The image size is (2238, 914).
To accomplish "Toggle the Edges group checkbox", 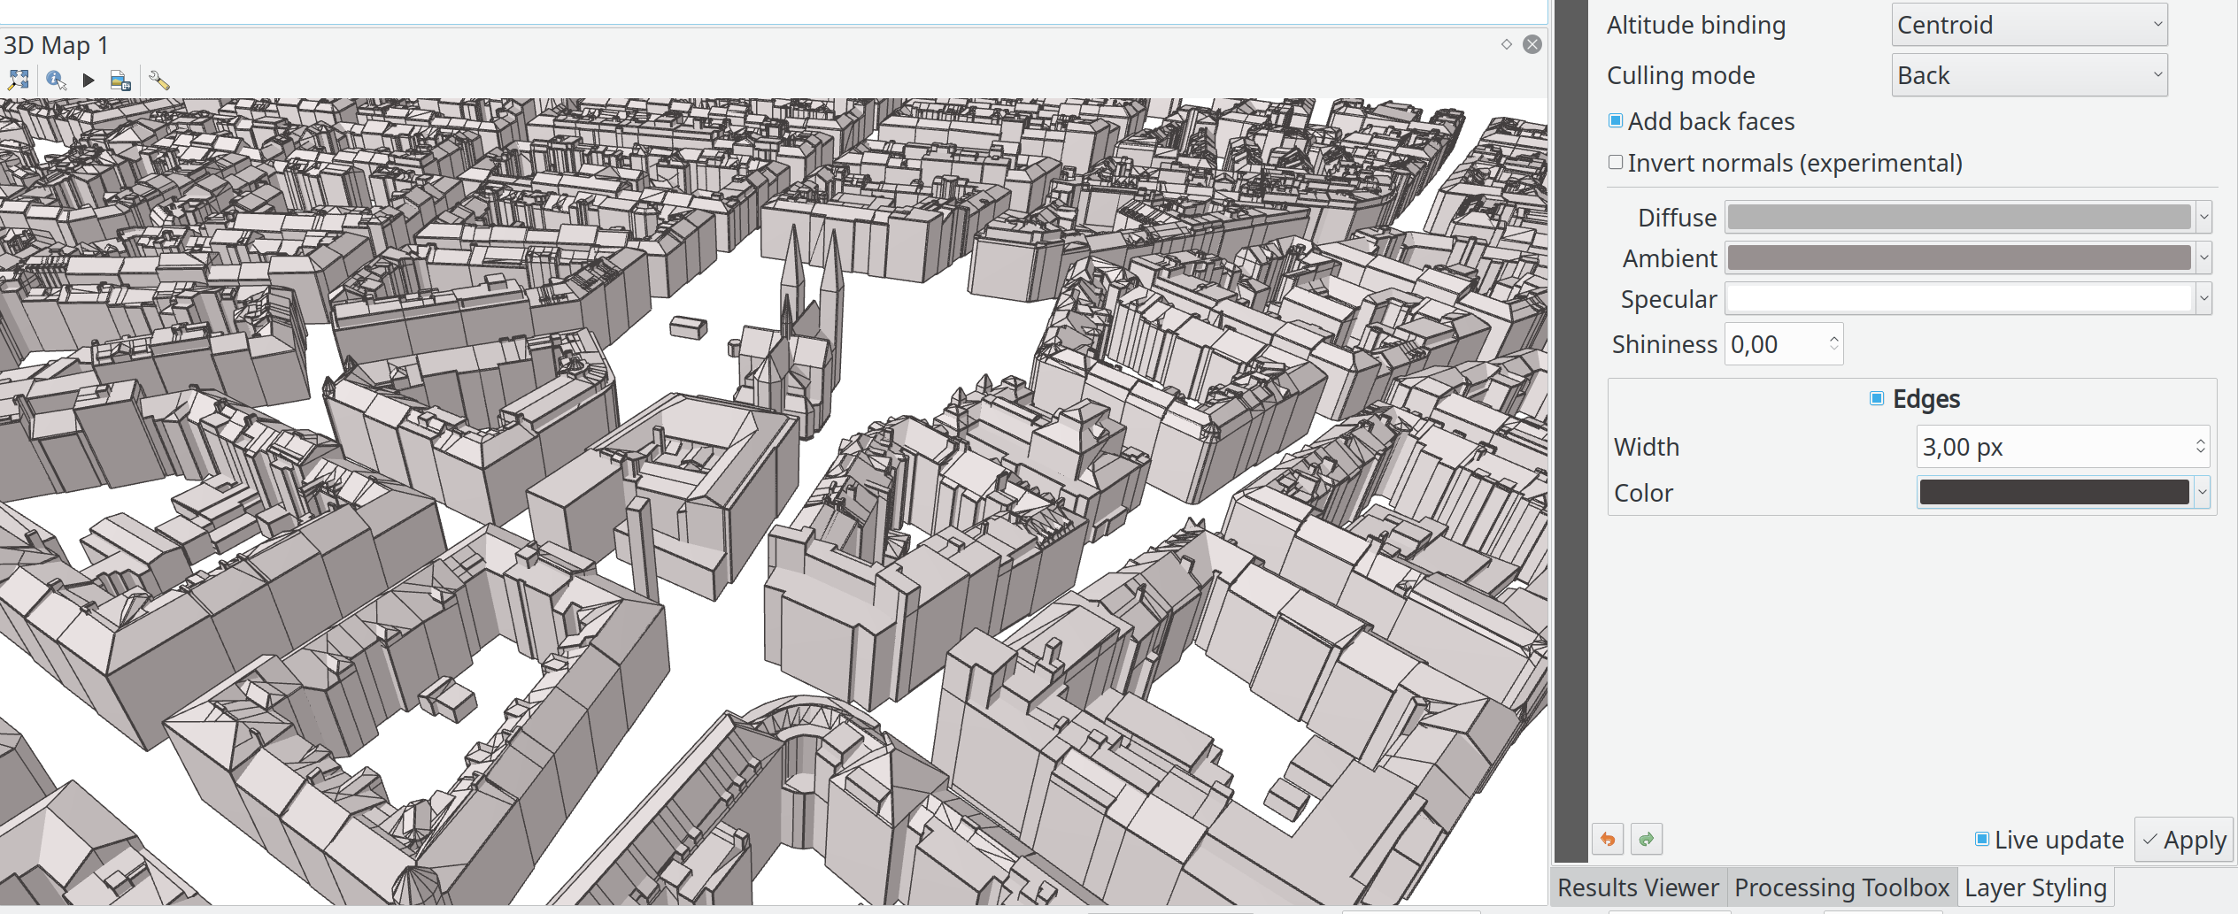I will [1876, 399].
